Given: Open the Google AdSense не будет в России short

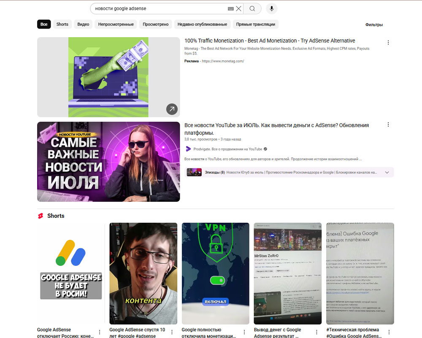Looking at the screenshot, I should [x=71, y=273].
